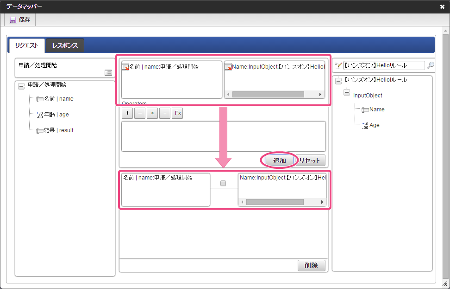Click the mapped Name:InputObject target box

pyautogui.click(x=282, y=190)
